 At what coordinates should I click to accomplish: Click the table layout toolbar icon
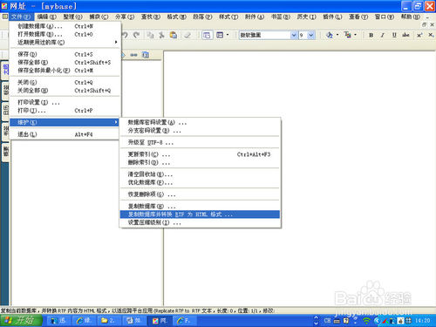[220, 35]
